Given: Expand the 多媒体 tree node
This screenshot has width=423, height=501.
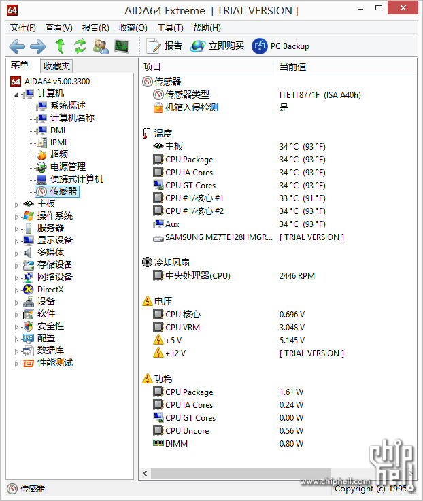Looking at the screenshot, I should 16,254.
